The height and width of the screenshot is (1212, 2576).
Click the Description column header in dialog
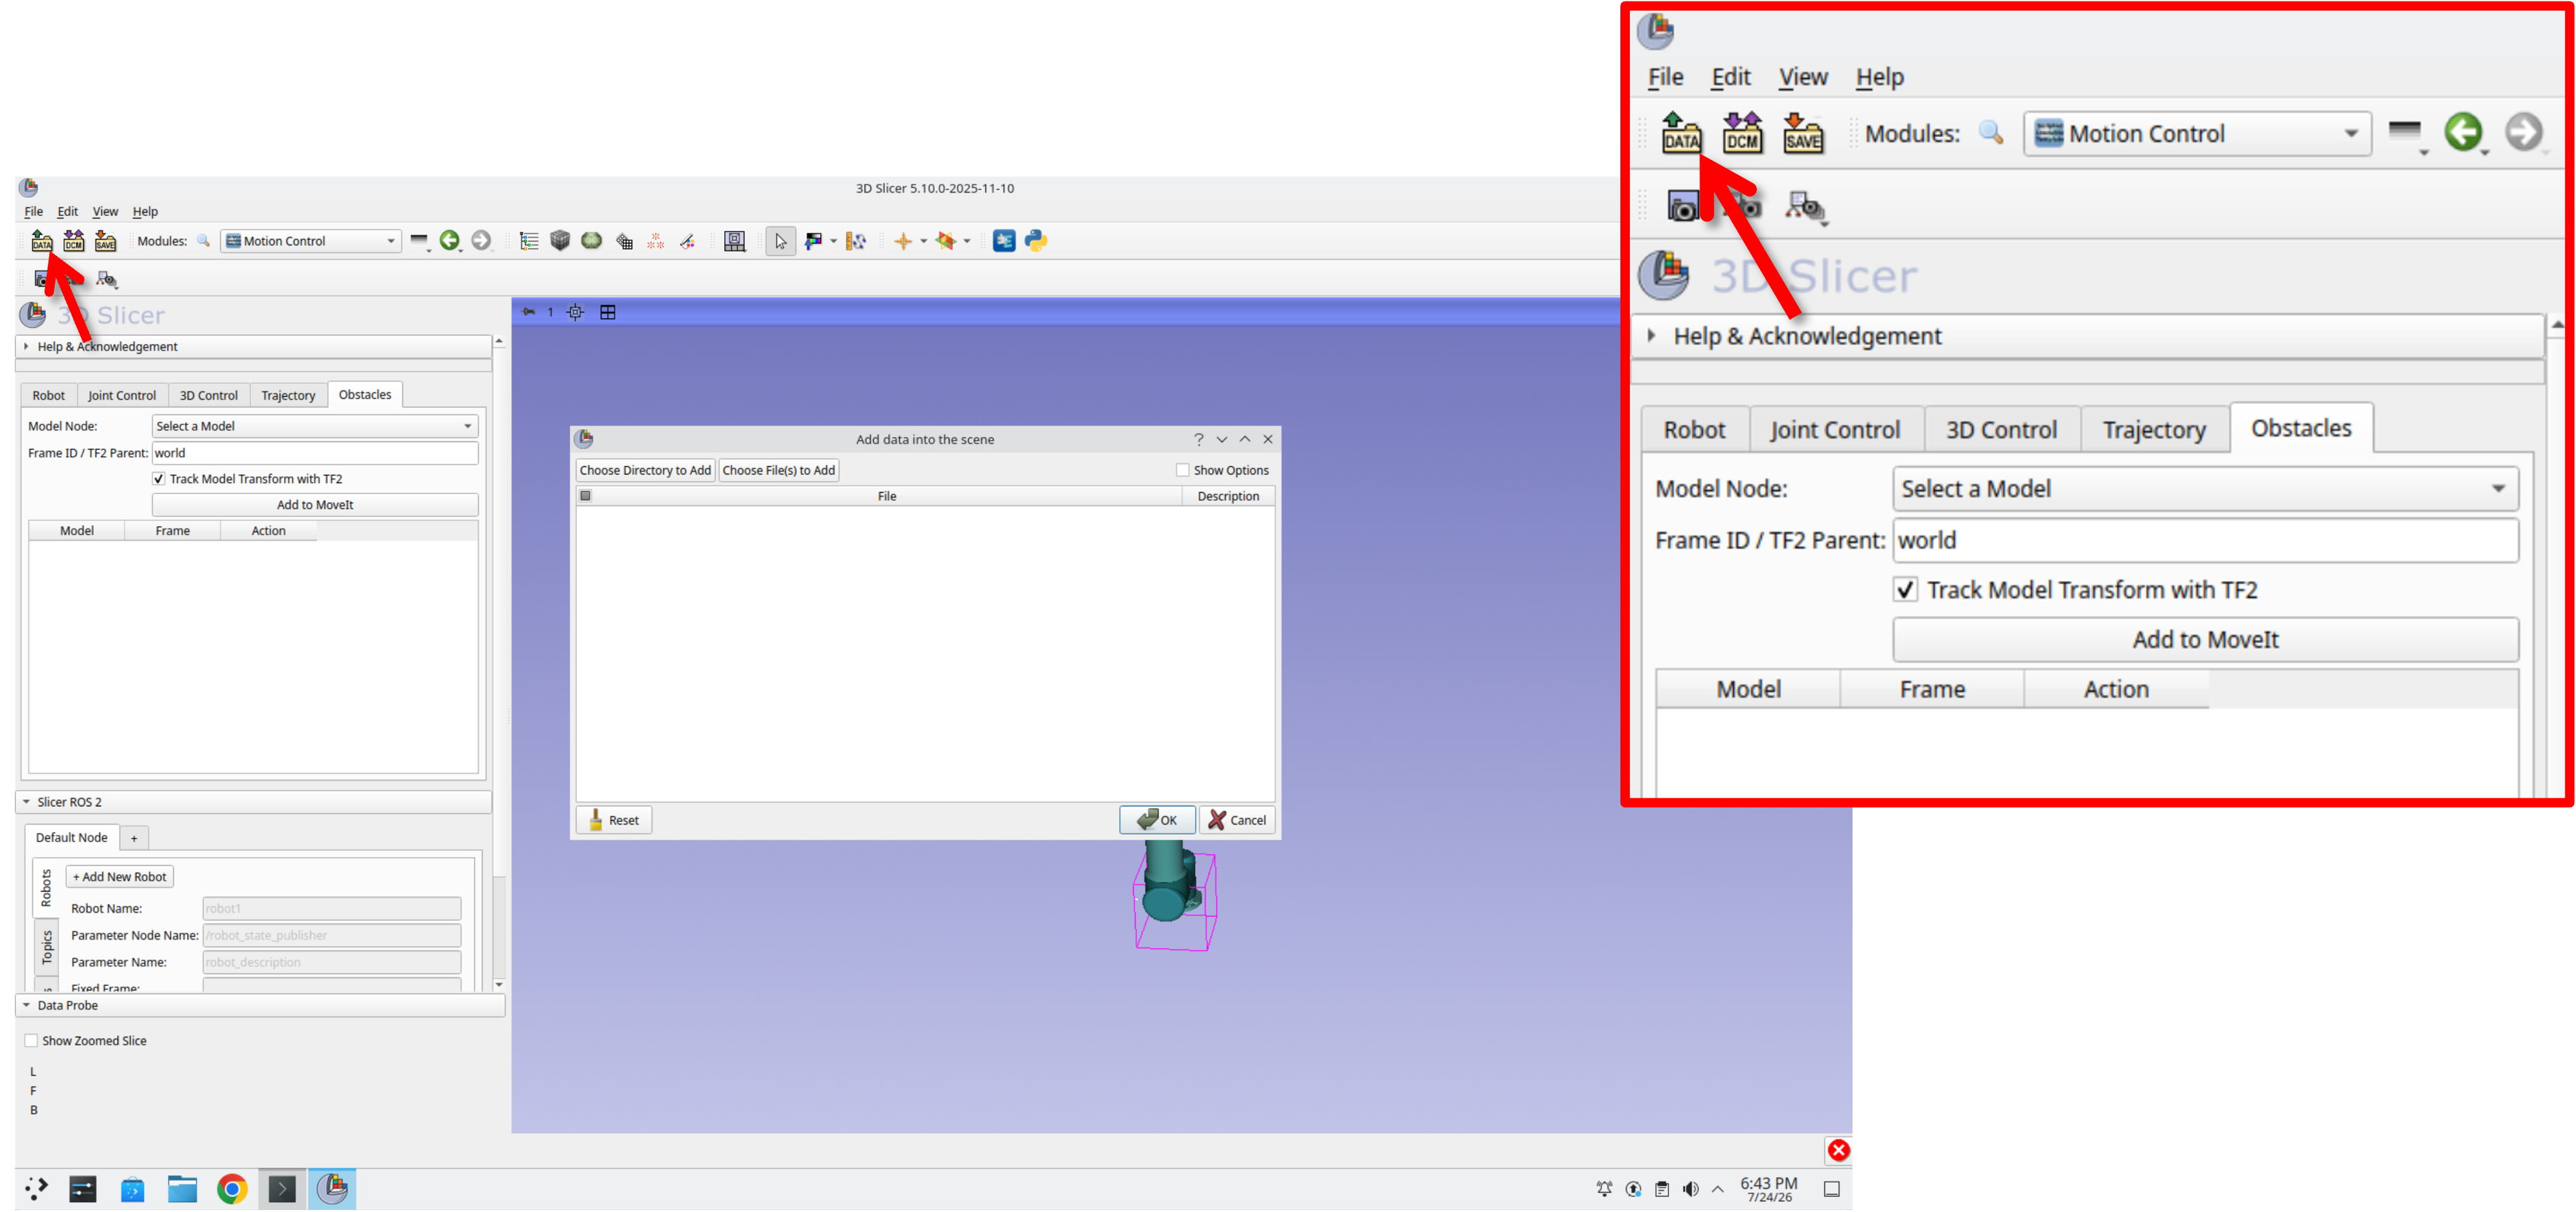(1228, 496)
